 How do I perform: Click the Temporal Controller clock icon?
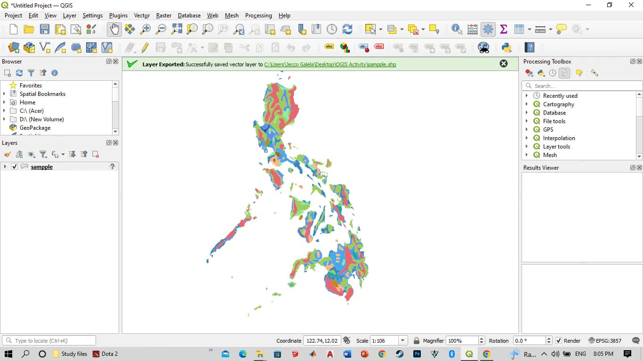(x=332, y=29)
